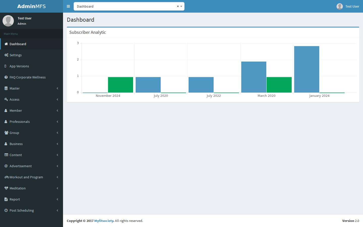Open the Myfitsociety footer link
The width and height of the screenshot is (363, 227).
[104, 221]
